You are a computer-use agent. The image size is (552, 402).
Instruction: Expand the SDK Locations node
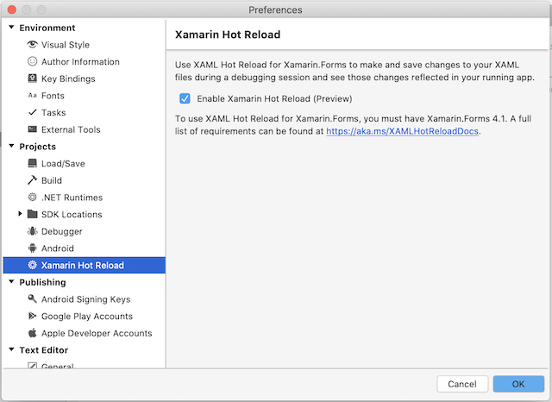coord(20,214)
